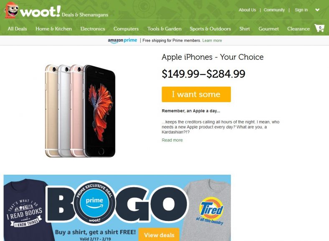Expand description with Read more link
This screenshot has width=329, height=241.
coord(172,140)
